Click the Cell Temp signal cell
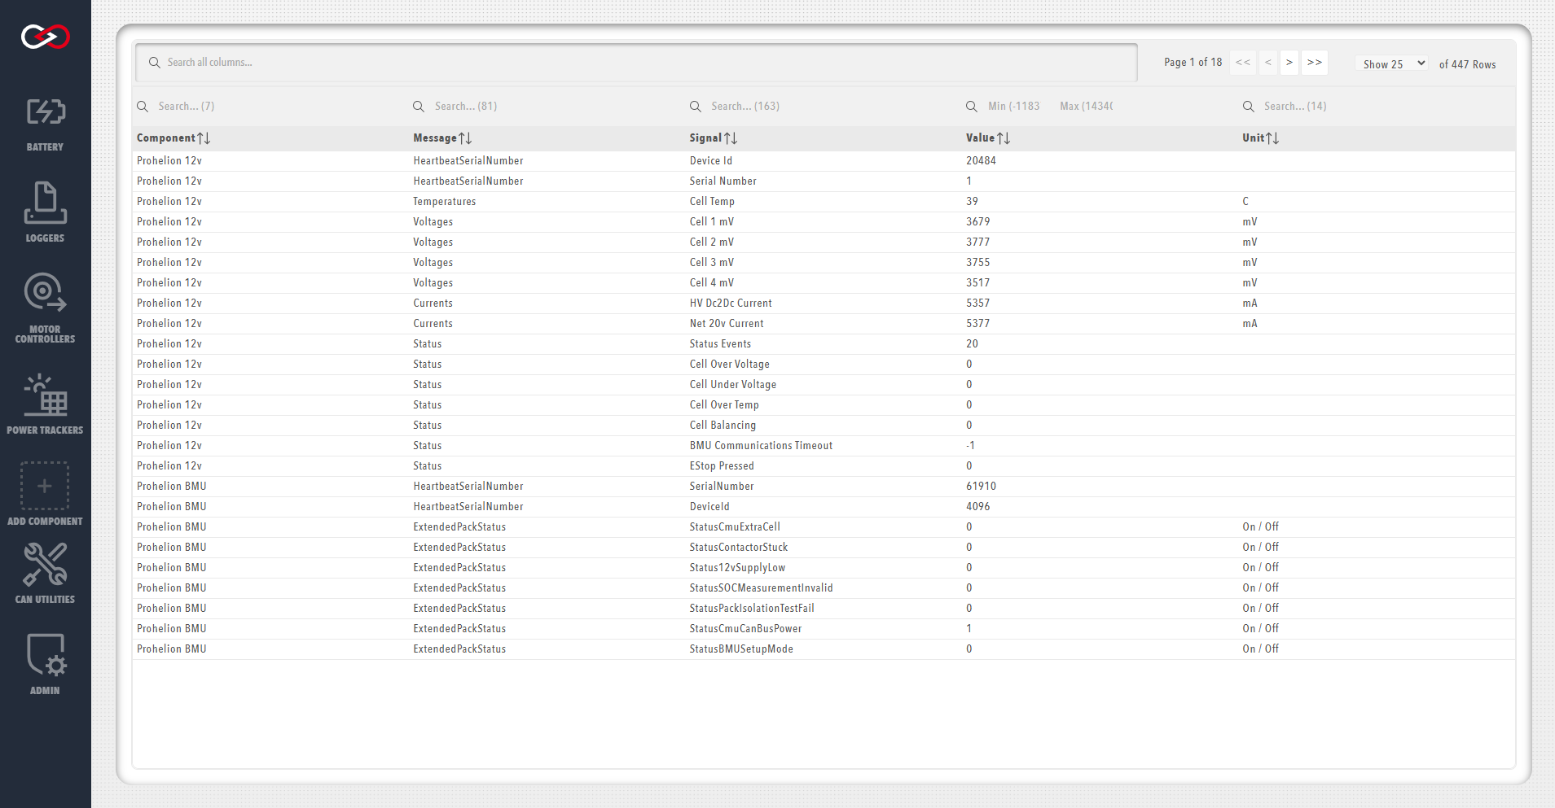This screenshot has height=808, width=1555. coord(712,202)
